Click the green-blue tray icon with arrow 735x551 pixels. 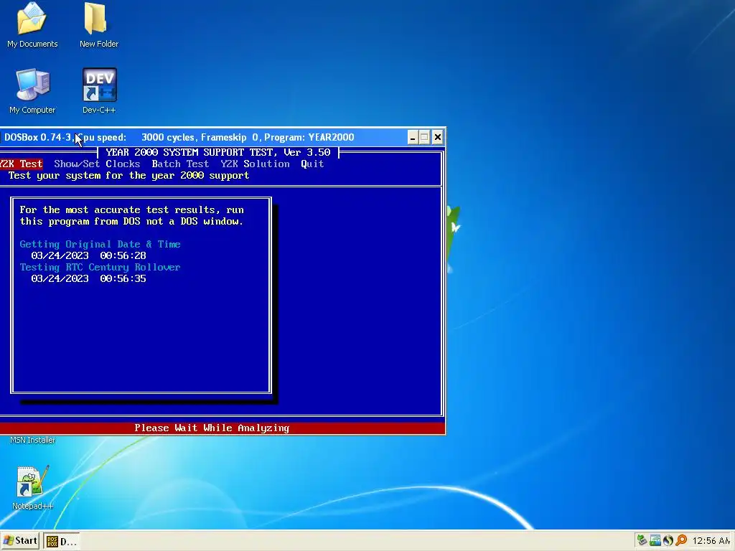[x=655, y=540]
